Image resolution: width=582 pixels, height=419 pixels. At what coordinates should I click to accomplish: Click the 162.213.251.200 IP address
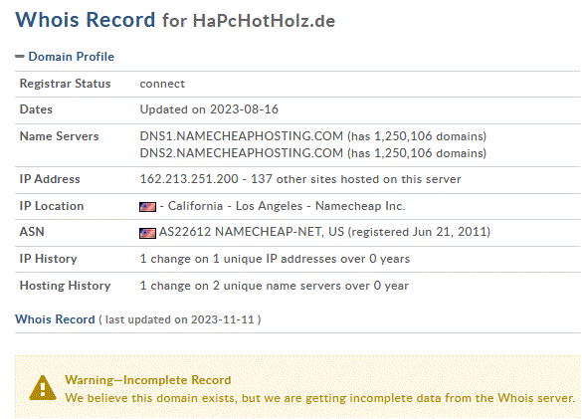click(189, 179)
